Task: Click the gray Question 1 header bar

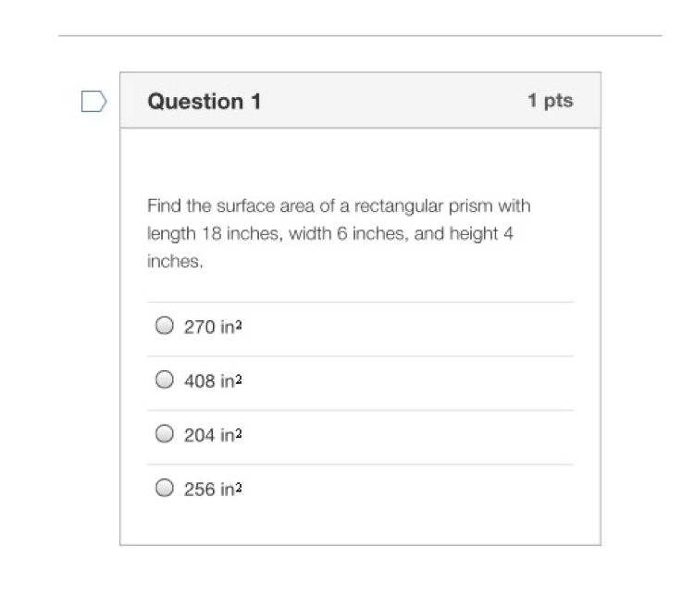Action: pos(389,101)
